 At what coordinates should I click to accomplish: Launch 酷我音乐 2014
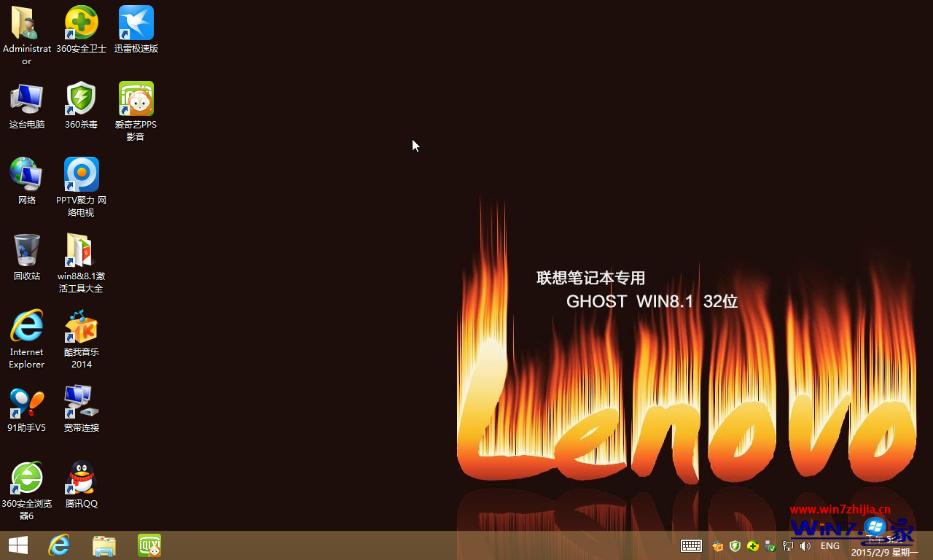click(81, 326)
